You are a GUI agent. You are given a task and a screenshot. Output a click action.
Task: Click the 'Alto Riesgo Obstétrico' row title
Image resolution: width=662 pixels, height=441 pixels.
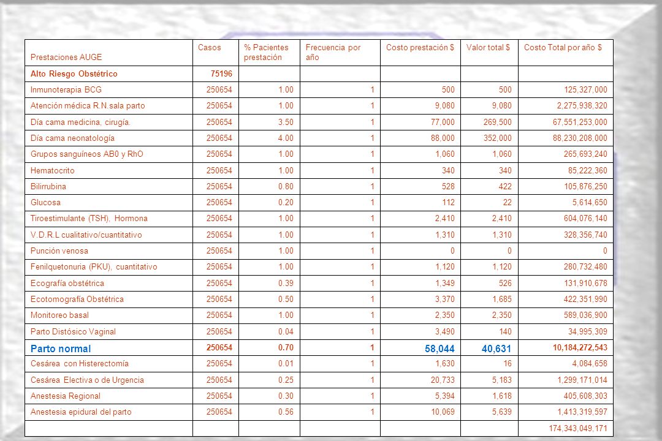[x=74, y=73]
